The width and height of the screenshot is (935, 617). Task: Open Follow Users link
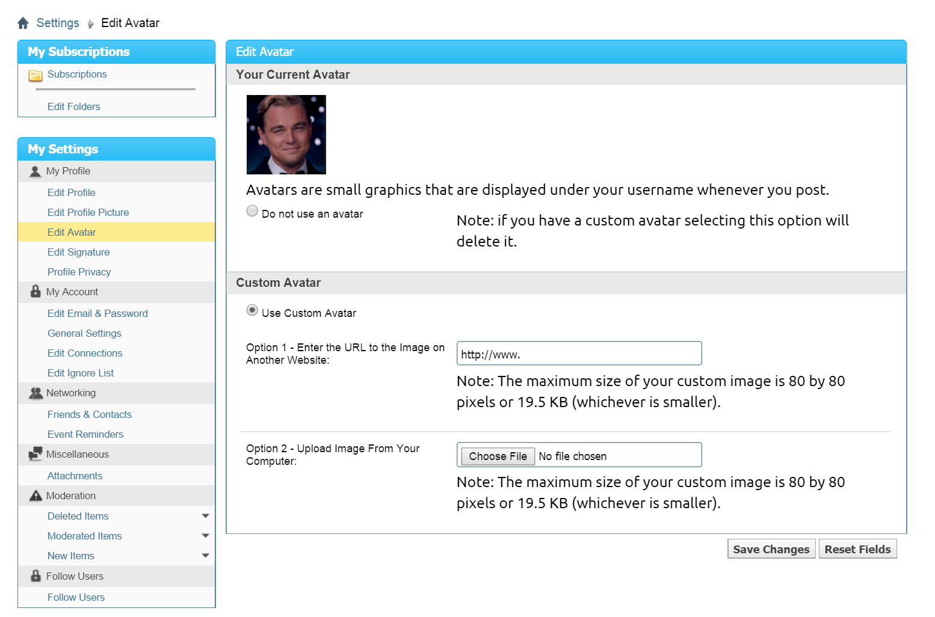coord(76,597)
